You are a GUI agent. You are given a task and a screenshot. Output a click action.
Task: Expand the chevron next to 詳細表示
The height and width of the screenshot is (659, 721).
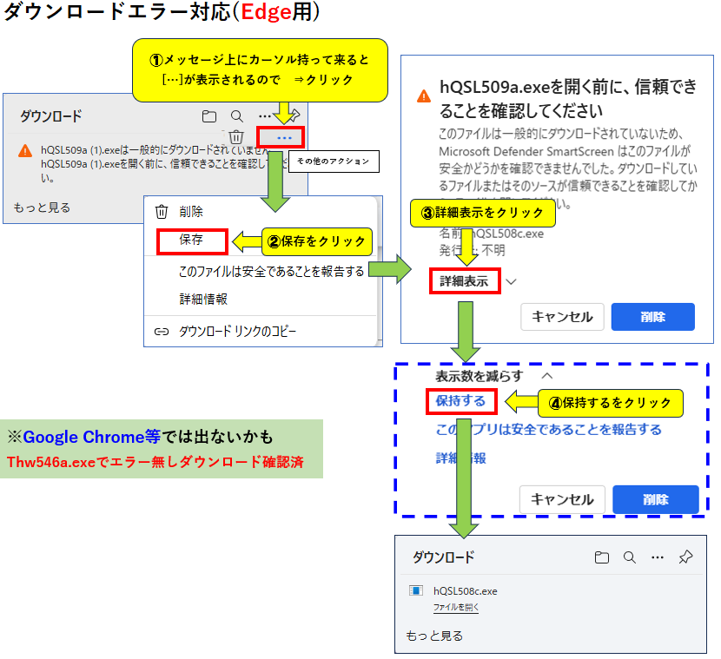(512, 281)
